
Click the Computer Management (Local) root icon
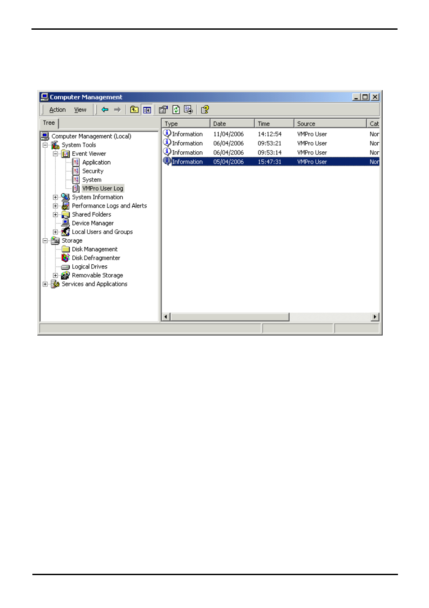tap(45, 136)
